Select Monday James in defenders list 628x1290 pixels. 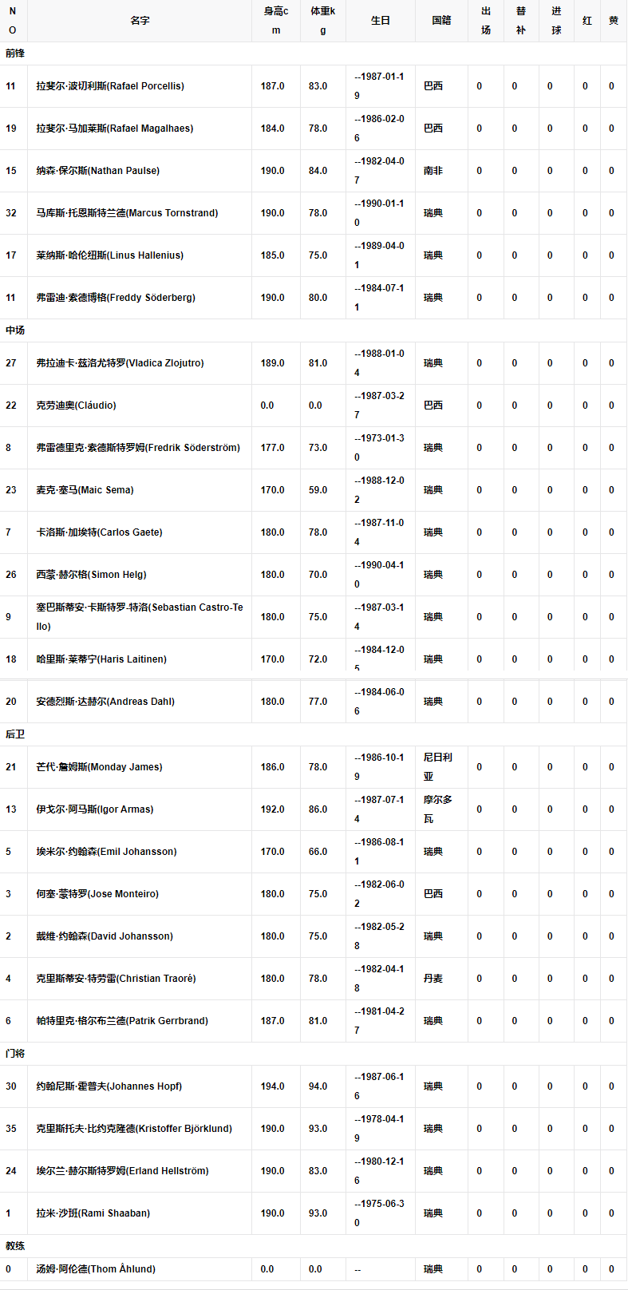(x=99, y=767)
